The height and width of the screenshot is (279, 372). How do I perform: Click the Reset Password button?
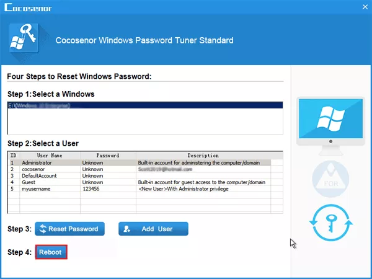pyautogui.click(x=69, y=229)
